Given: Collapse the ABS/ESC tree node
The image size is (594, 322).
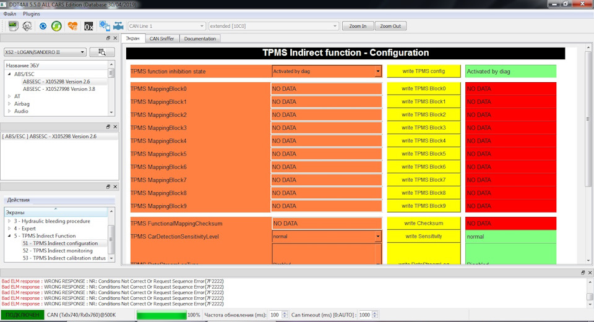Looking at the screenshot, I should (x=9, y=74).
